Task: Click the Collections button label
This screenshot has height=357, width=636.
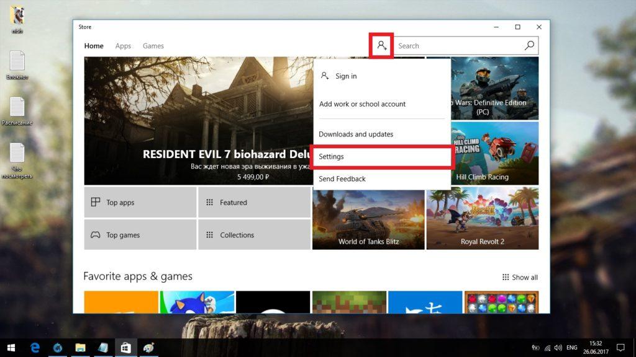Action: pos(237,235)
